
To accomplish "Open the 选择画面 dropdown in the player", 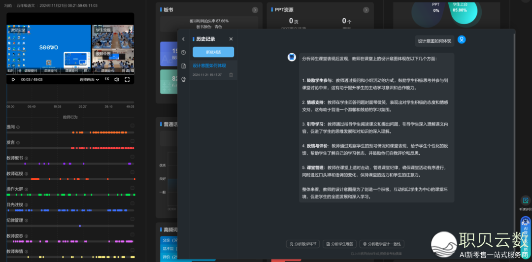I will coord(89,79).
